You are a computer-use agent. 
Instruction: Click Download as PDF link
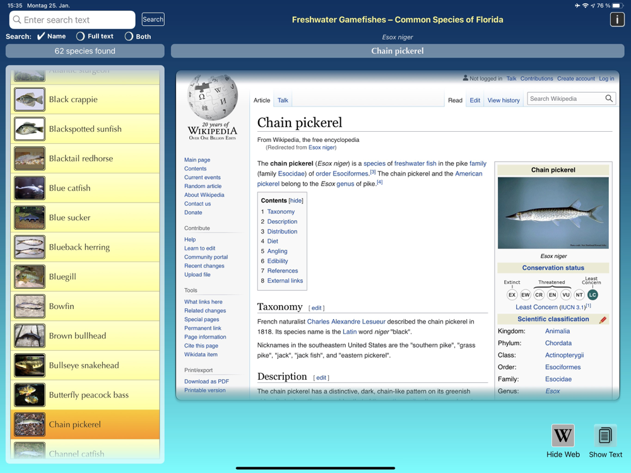(206, 382)
